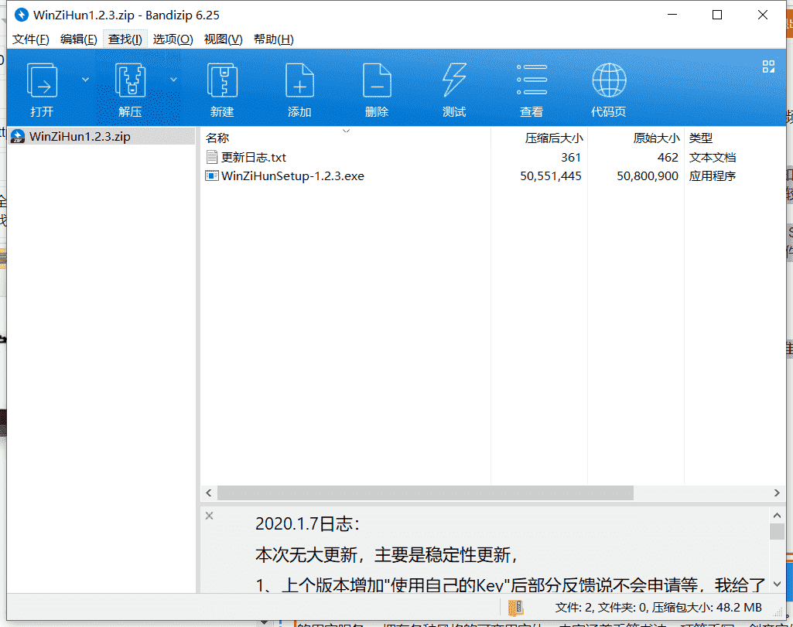Select the WinZiHunSetup-1.2.3.exe file row

pyautogui.click(x=493, y=175)
